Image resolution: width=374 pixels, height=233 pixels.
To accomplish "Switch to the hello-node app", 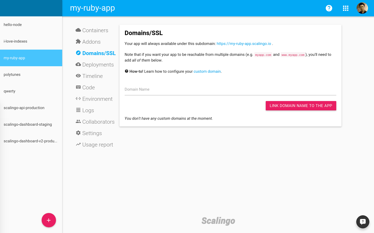I will (x=12, y=25).
